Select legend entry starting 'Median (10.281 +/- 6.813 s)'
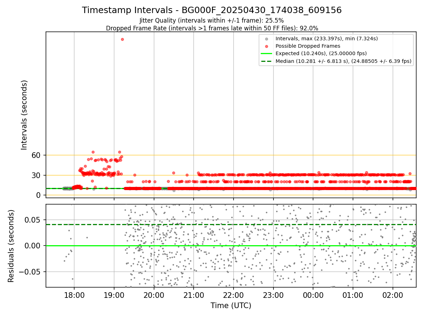424x318 pixels. [x=343, y=61]
